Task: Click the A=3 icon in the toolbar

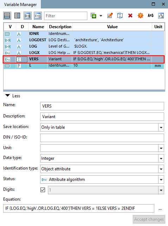Action: point(151,16)
